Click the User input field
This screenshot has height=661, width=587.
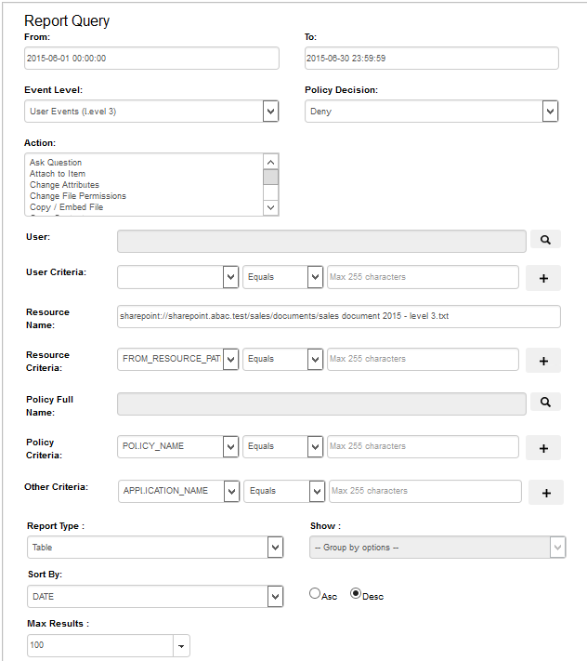[x=321, y=241]
